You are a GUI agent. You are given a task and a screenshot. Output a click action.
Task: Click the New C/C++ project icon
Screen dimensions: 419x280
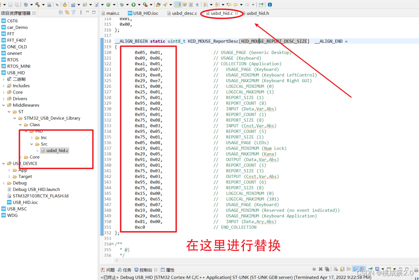(73, 5)
